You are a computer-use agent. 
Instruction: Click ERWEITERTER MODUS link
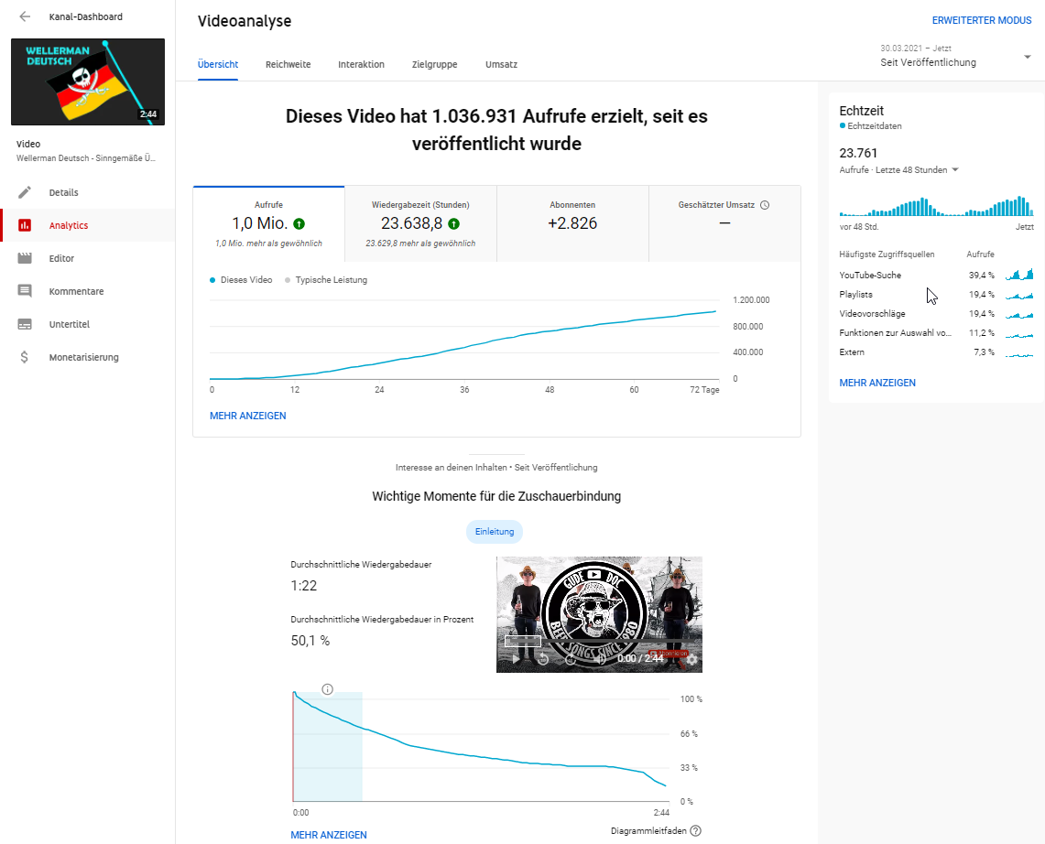coord(981,20)
